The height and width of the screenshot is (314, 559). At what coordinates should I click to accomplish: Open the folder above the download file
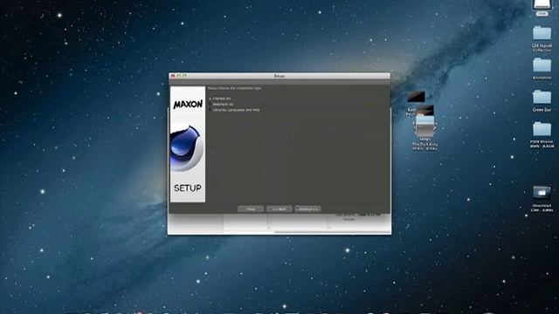pyautogui.click(x=542, y=129)
